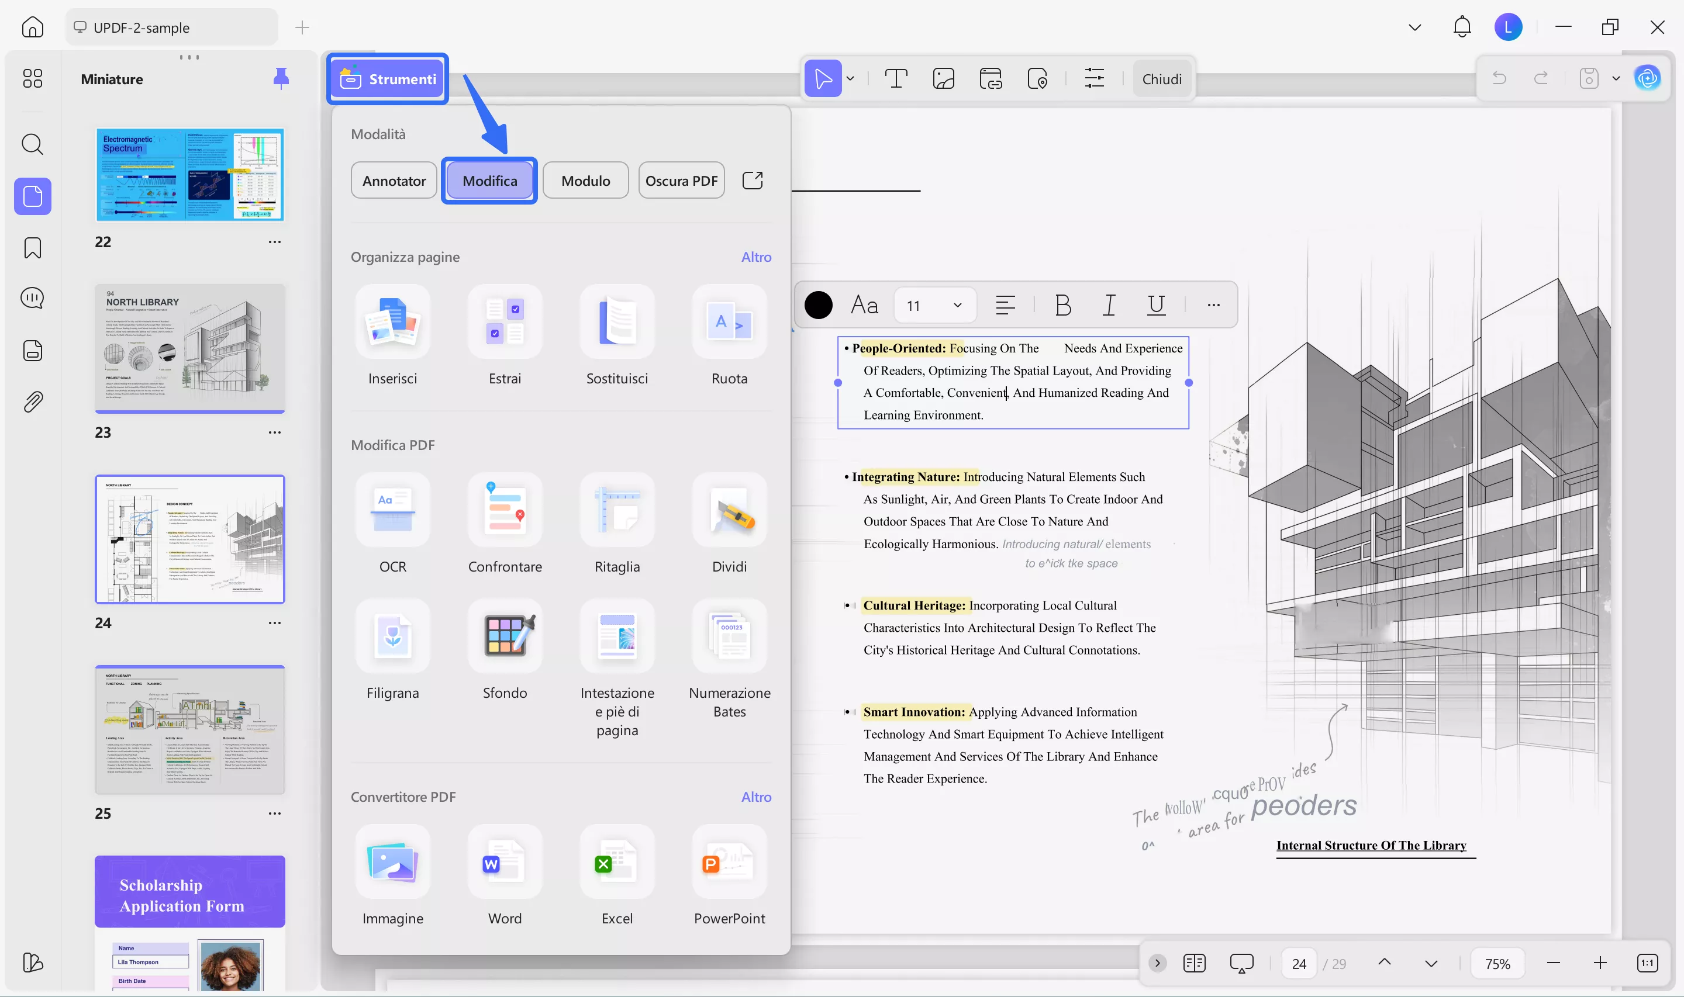Open the Comments panel in the sidebar
This screenshot has width=1684, height=997.
pos(32,297)
